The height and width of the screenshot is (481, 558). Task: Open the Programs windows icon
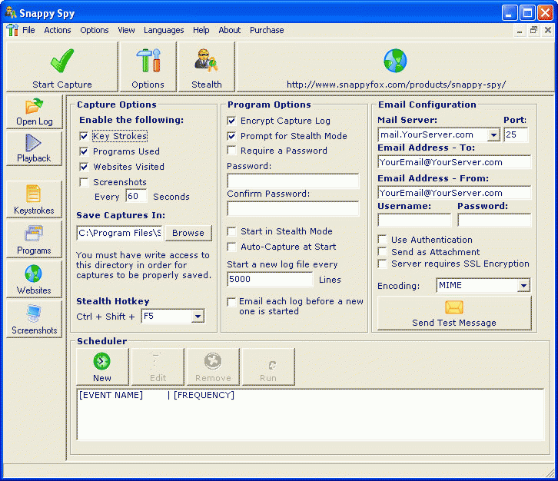(34, 234)
